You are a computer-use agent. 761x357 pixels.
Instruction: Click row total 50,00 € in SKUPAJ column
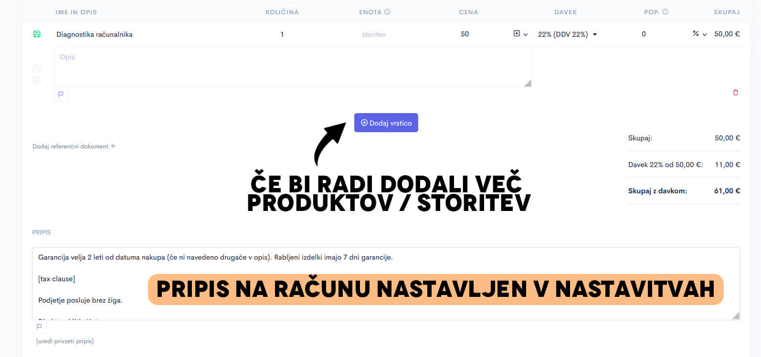click(x=727, y=34)
